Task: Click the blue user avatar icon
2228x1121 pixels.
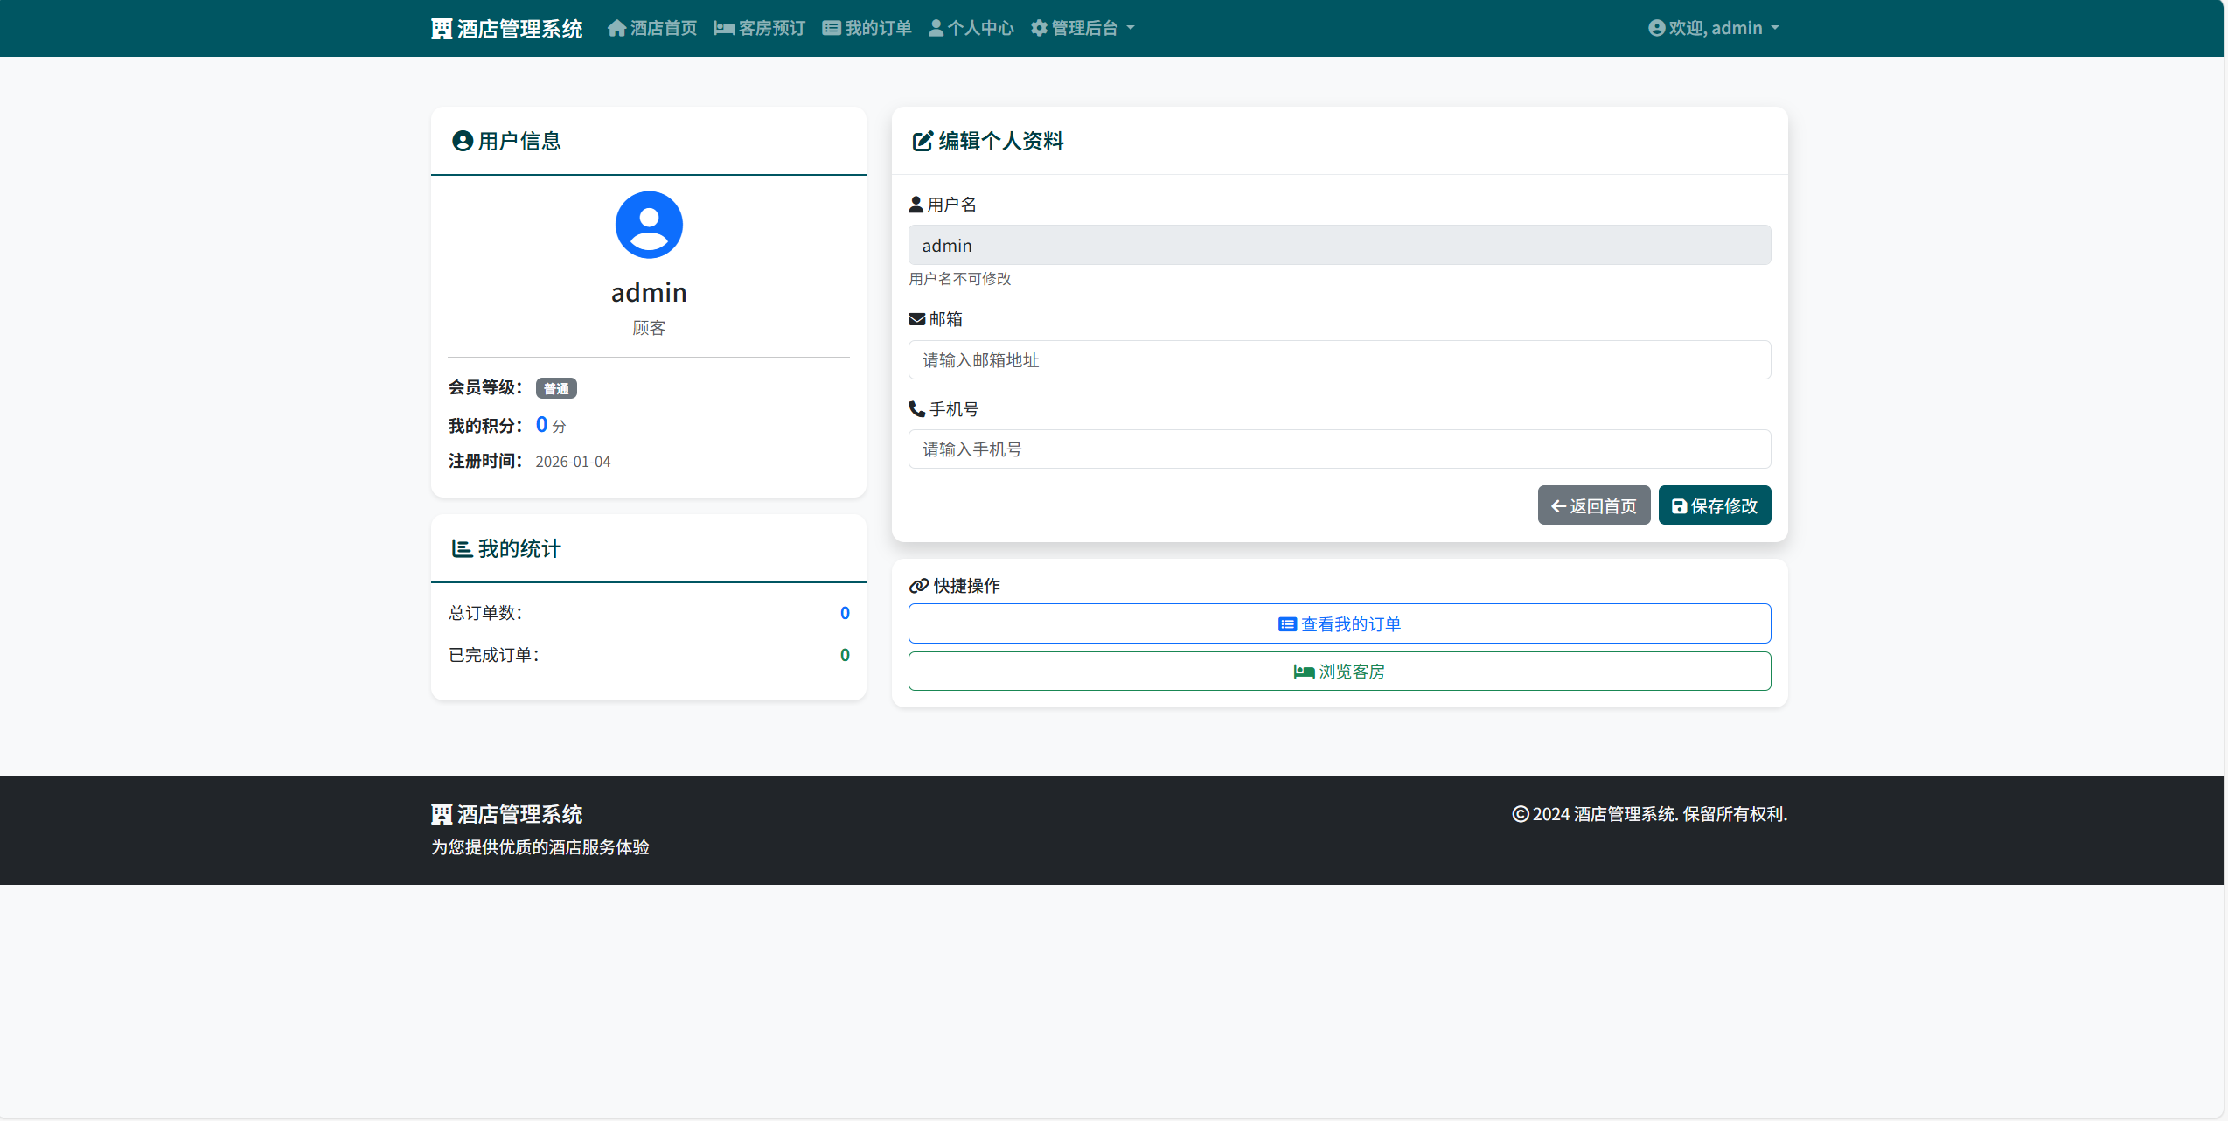Action: click(649, 225)
